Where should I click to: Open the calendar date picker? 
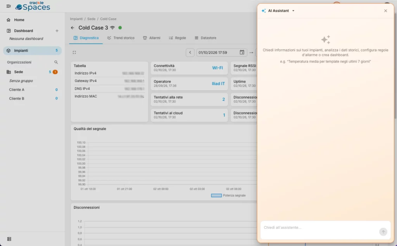pos(242,52)
